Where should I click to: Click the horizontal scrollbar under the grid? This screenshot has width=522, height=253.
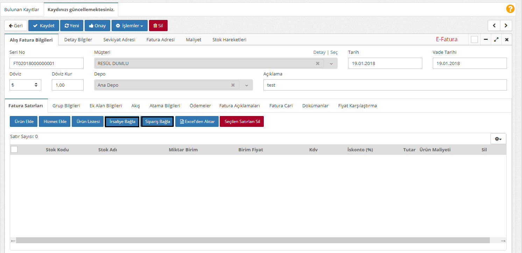pos(253,240)
